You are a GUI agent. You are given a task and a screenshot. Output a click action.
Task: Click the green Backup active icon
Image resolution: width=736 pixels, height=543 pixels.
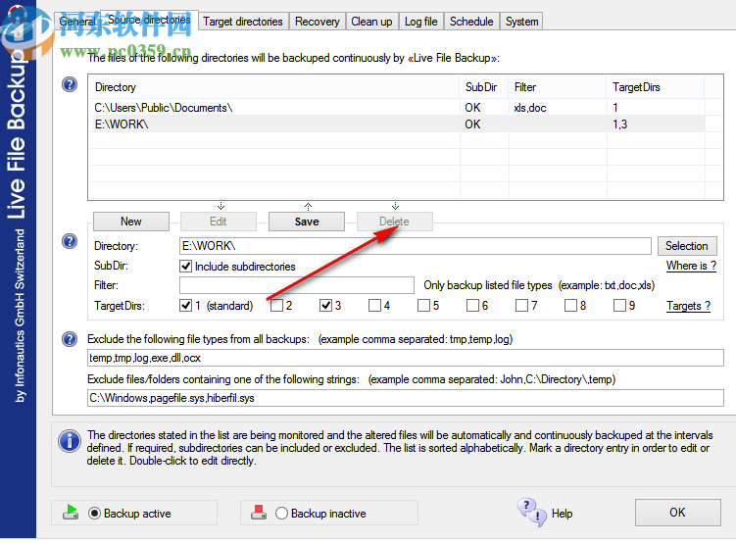pos(71,512)
